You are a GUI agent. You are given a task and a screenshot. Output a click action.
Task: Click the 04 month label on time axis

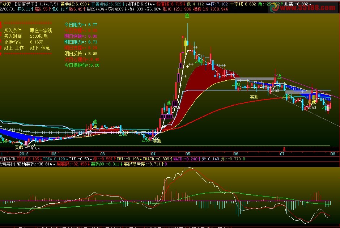tap(153, 154)
